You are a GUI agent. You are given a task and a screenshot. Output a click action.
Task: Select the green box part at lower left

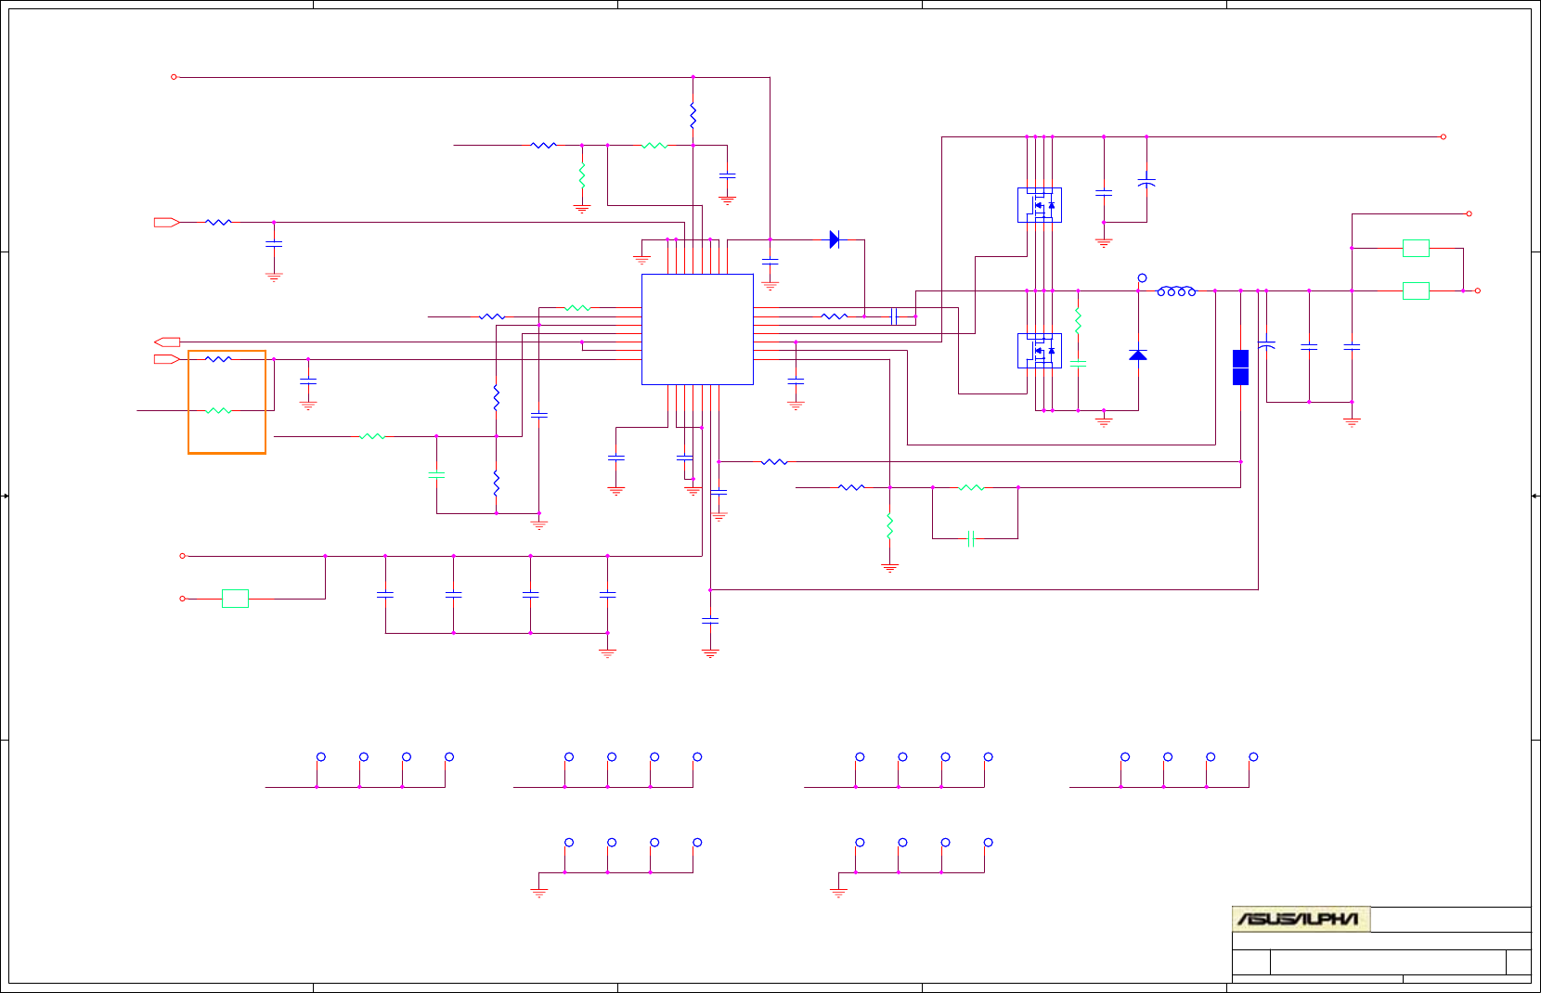[x=235, y=599]
